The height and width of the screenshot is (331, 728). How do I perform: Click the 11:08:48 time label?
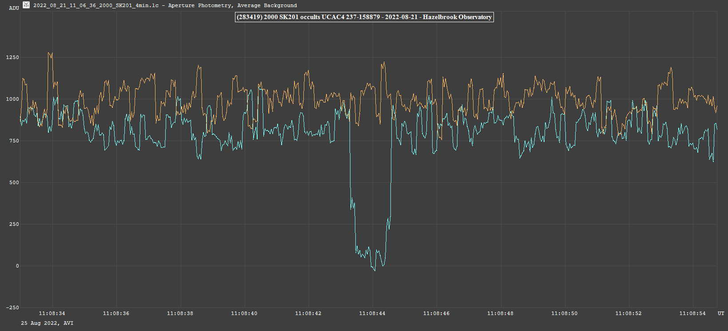500,313
